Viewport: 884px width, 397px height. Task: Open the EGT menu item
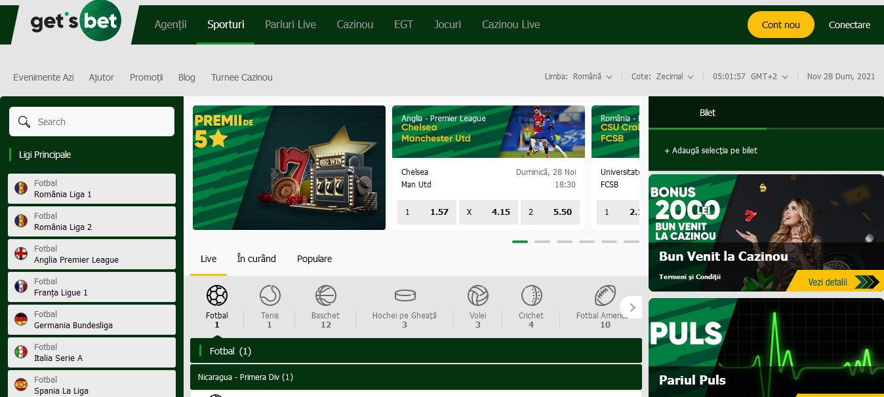click(x=403, y=25)
